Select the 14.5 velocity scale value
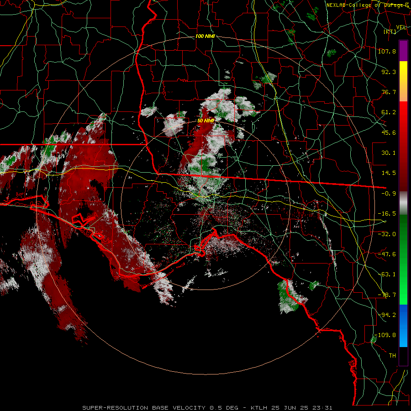411x411 pixels. 389,173
